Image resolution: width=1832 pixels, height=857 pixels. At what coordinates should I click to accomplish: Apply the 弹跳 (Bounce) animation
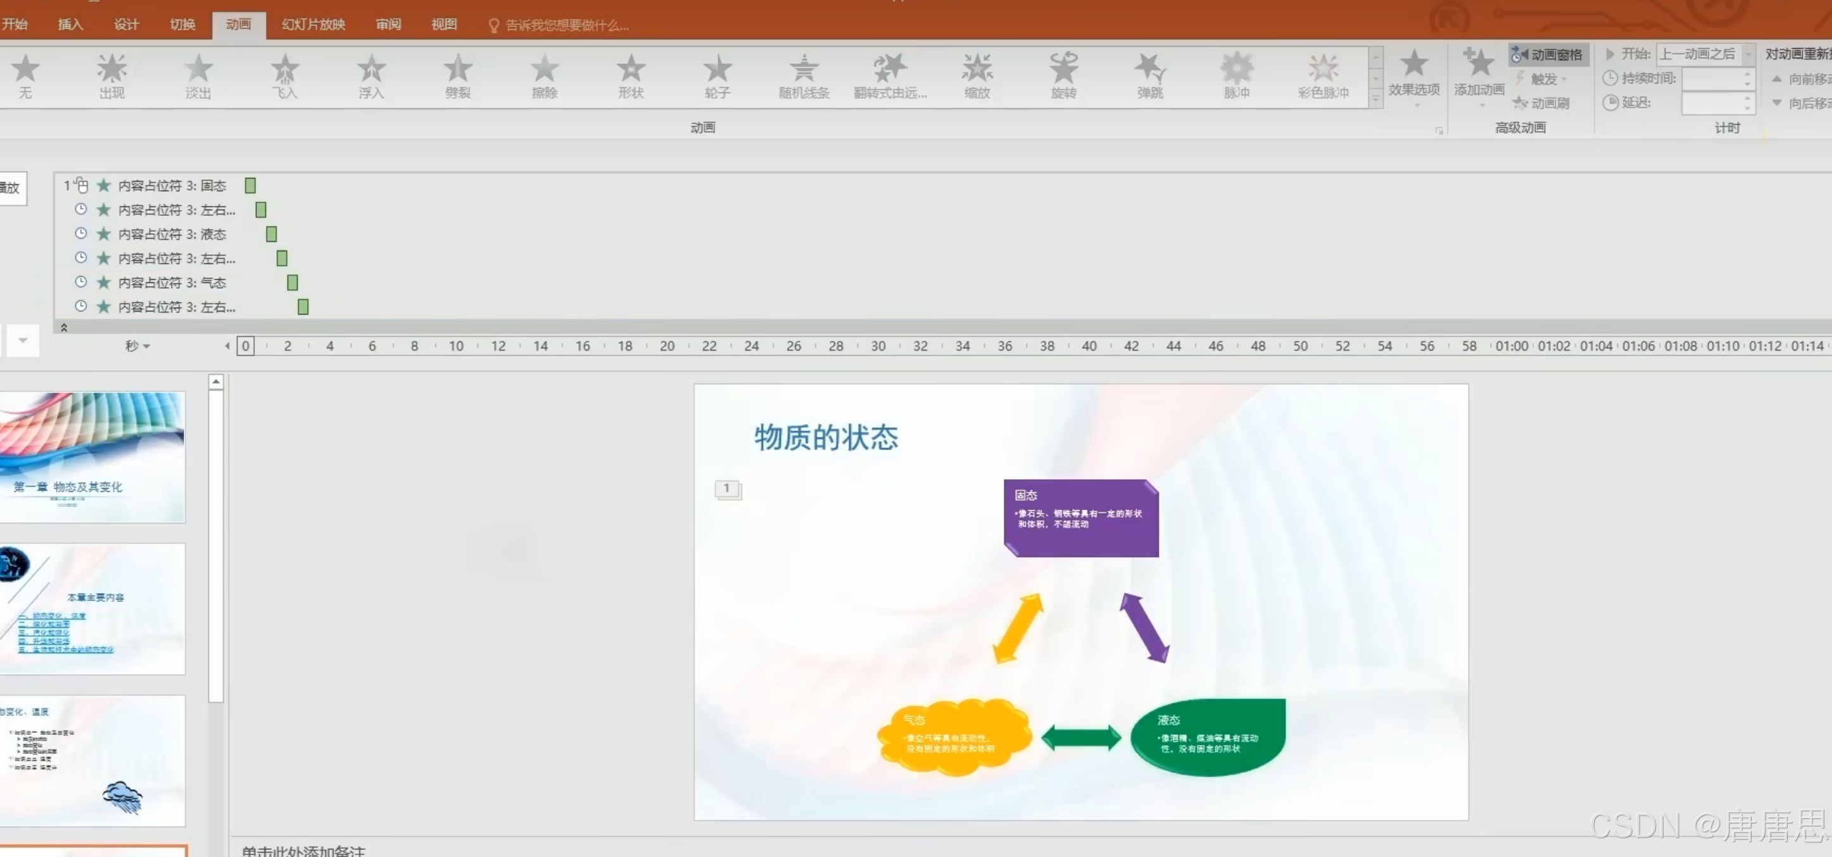click(1149, 76)
